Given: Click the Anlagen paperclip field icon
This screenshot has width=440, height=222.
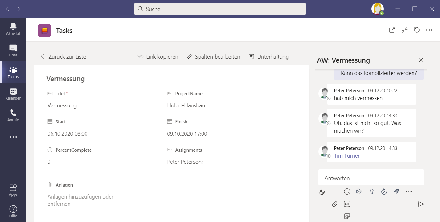Looking at the screenshot, I should [x=50, y=185].
